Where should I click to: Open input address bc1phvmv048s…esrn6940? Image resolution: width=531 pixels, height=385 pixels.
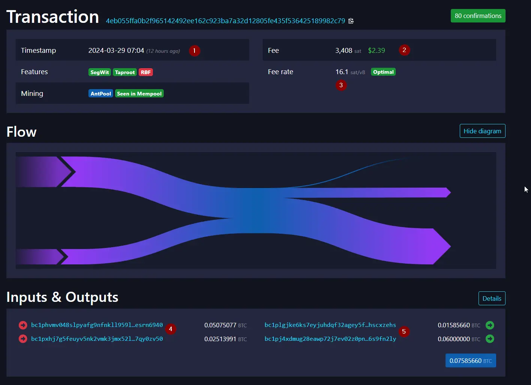[x=97, y=325]
